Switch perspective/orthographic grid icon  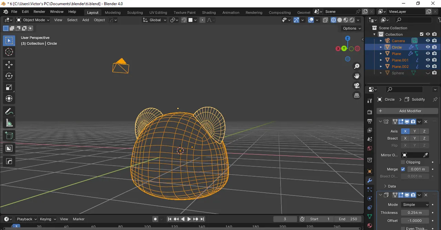pyautogui.click(x=357, y=95)
